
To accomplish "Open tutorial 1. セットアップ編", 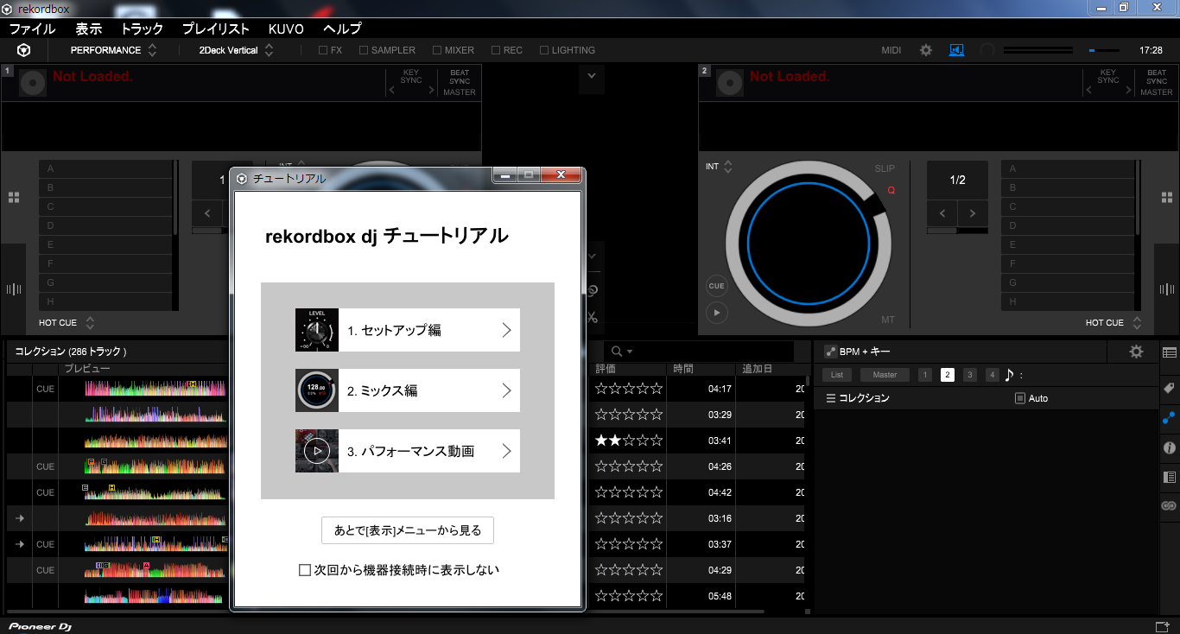I will 408,330.
